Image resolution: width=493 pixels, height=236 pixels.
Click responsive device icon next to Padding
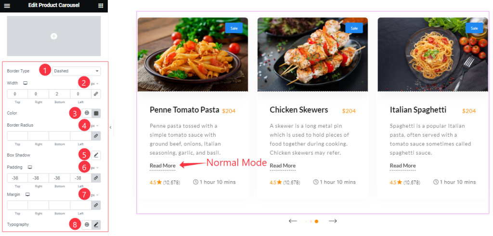coord(30,167)
